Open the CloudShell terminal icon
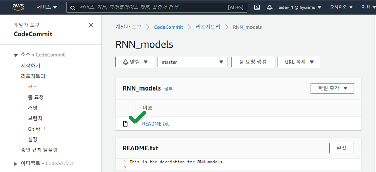 tap(257, 7)
